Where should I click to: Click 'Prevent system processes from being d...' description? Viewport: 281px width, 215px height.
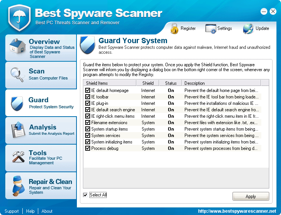(x=221, y=148)
